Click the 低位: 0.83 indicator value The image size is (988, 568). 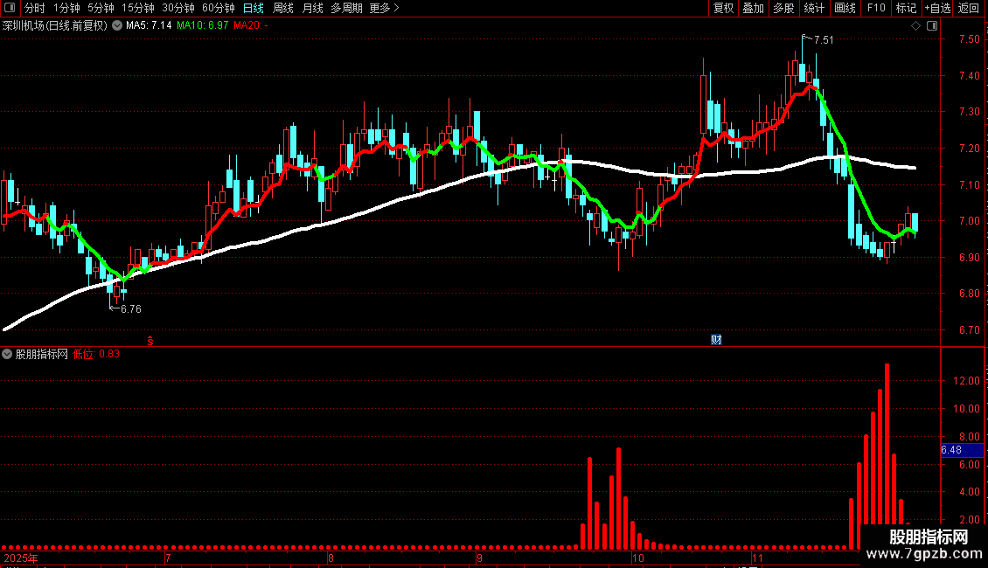(96, 354)
